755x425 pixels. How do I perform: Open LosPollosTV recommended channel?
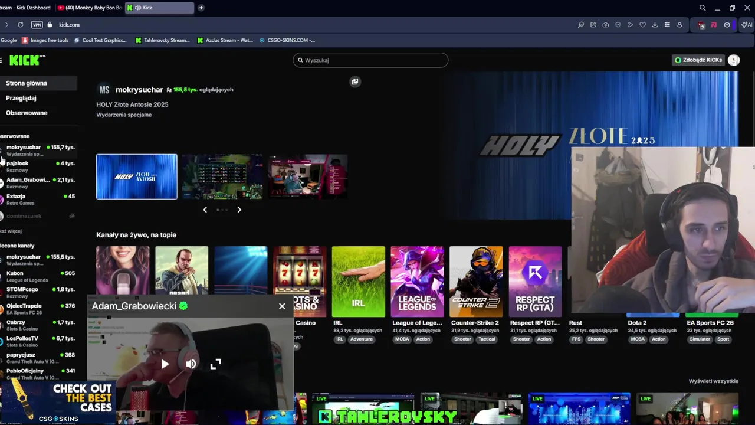tap(38, 341)
